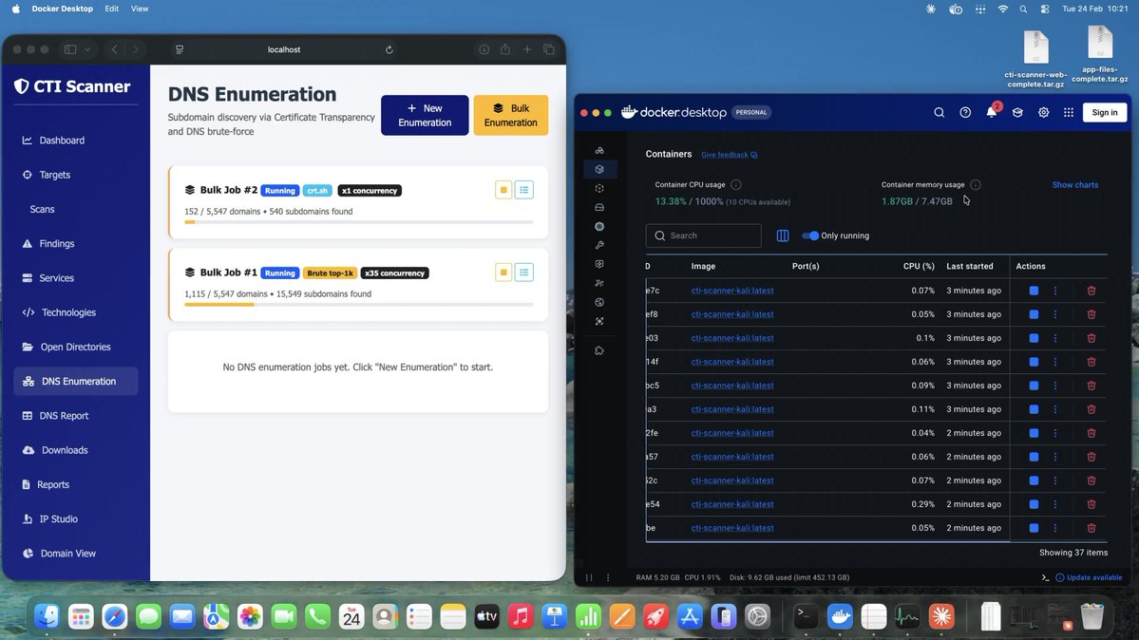Image resolution: width=1139 pixels, height=640 pixels.
Task: Click Bulk Job #2 progress bar
Action: 359,222
